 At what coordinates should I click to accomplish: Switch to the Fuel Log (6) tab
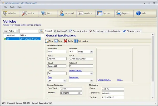coord(61,31)
